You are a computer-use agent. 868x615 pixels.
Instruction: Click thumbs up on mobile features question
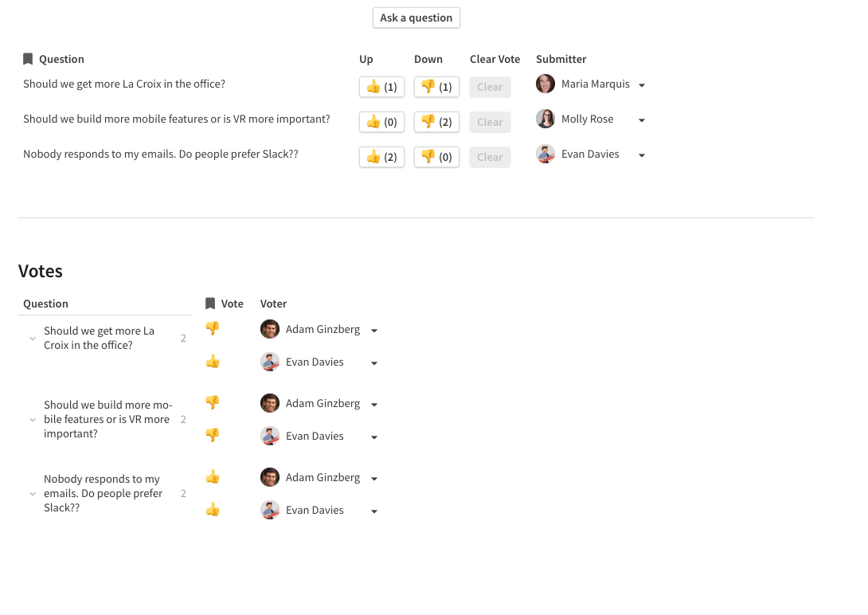tap(381, 122)
